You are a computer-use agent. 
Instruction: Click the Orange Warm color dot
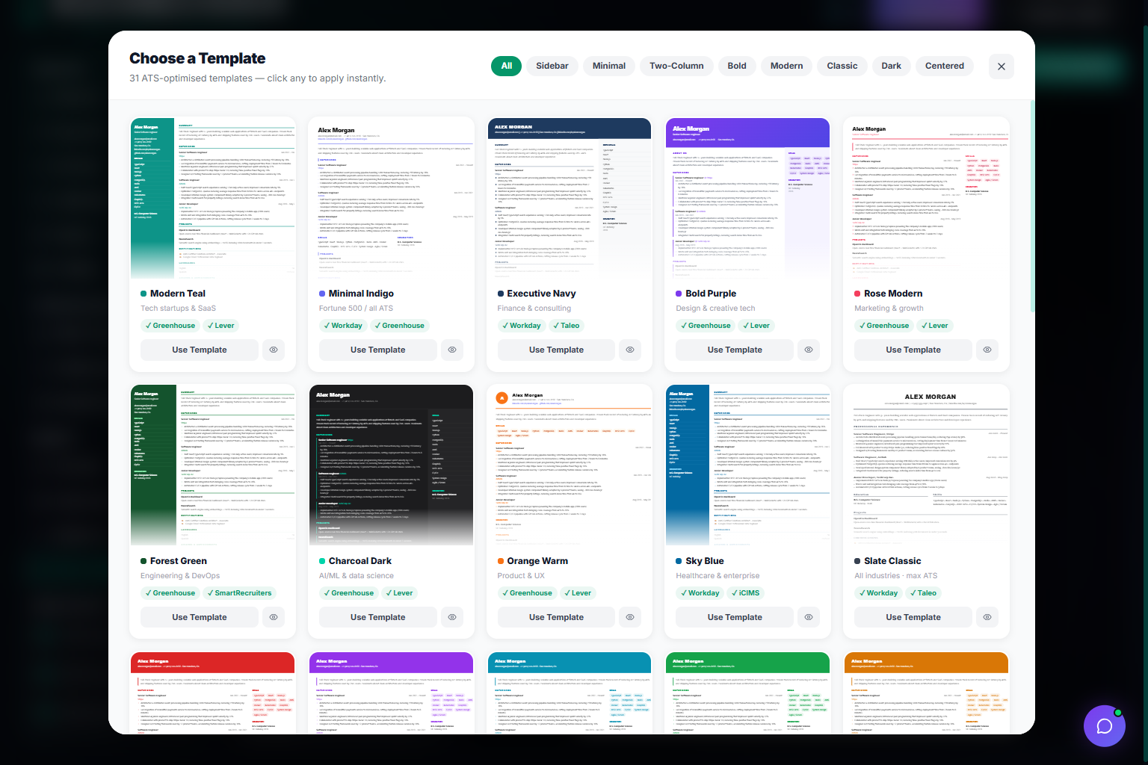pos(501,561)
